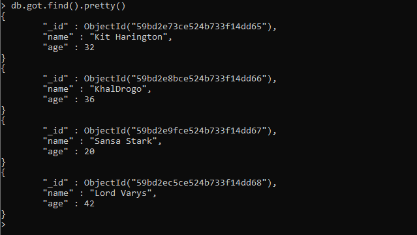Click the "_id" key of the KhalDrogo document
417x235 pixels.
point(55,79)
